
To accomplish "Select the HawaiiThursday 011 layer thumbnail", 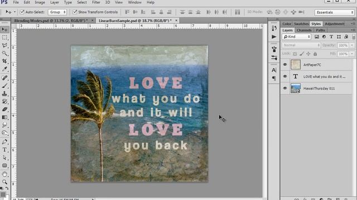I will click(x=296, y=88).
